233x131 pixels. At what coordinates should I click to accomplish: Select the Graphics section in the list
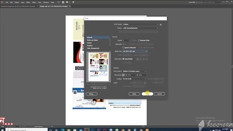90,45
